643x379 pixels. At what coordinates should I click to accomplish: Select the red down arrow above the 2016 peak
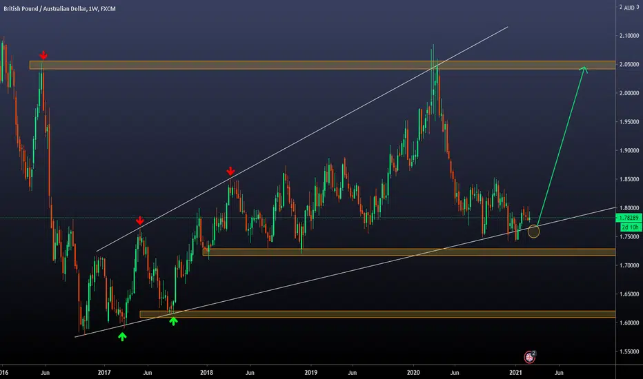(43, 55)
